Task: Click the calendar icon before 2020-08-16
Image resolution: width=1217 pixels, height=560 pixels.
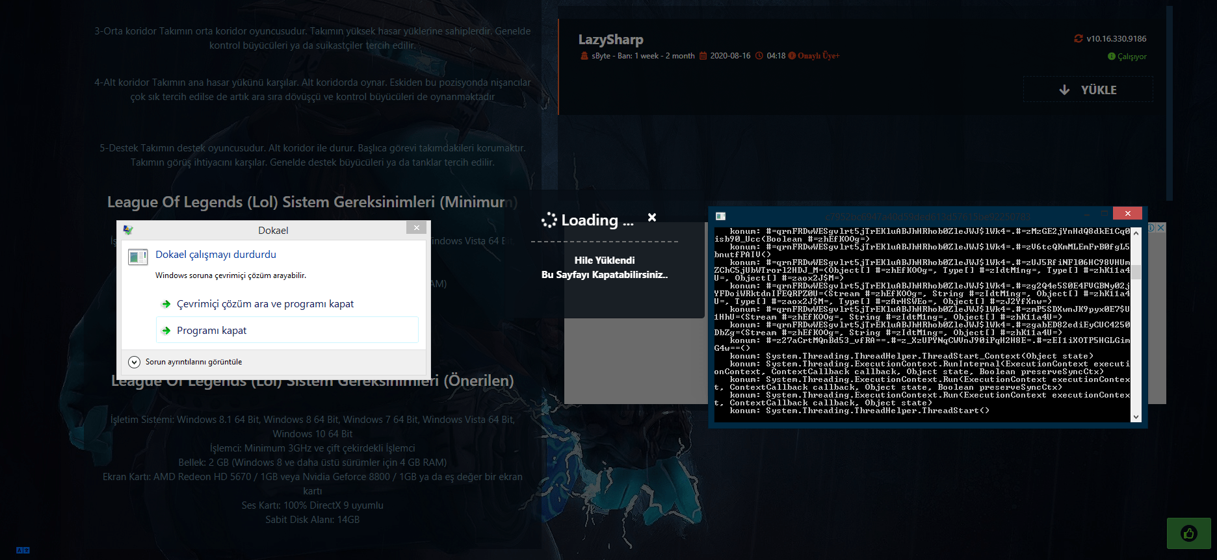Action: 703,56
